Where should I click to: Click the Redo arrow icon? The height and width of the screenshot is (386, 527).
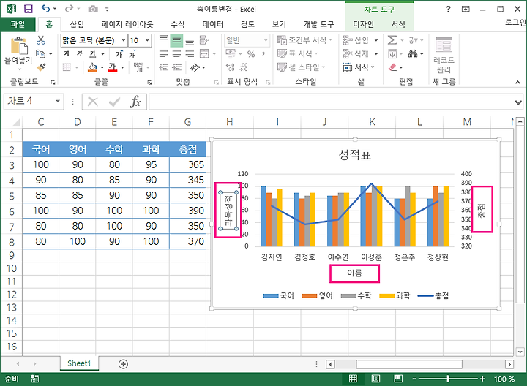tap(69, 9)
